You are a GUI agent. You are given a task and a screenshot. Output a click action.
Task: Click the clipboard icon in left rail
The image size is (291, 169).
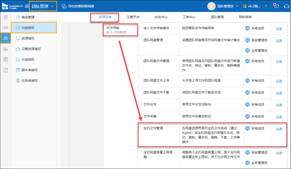pyautogui.click(x=5, y=59)
